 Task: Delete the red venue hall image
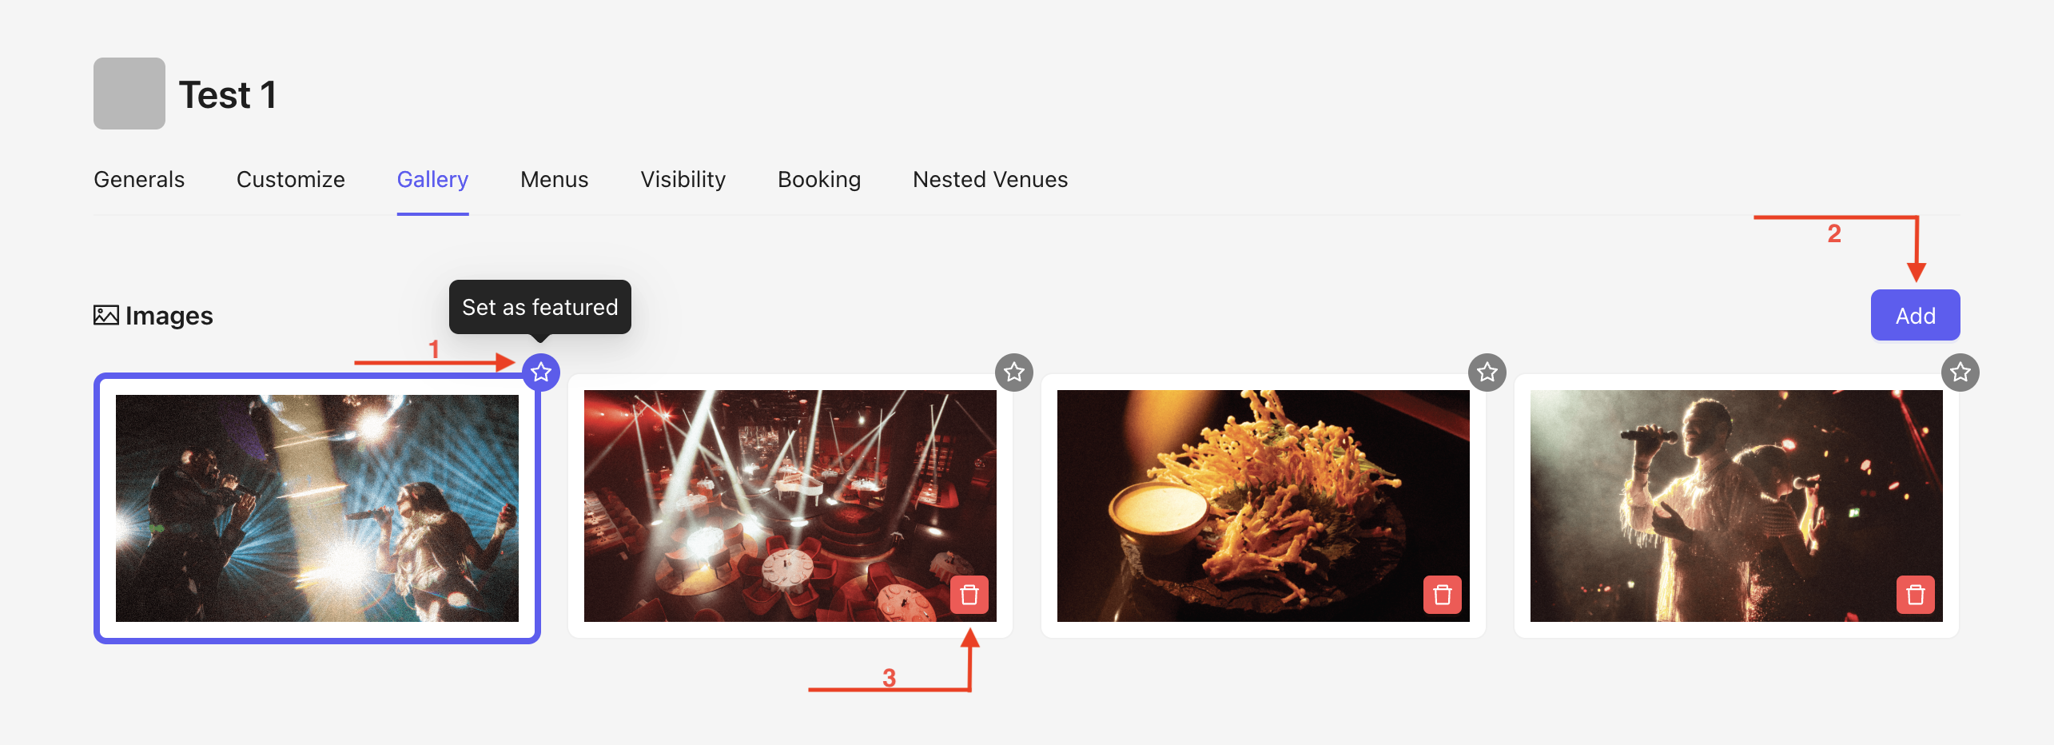click(969, 595)
